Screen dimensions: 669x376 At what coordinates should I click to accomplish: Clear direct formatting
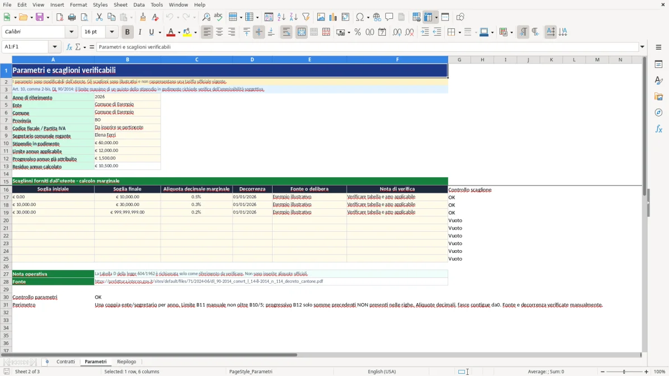coord(155,17)
